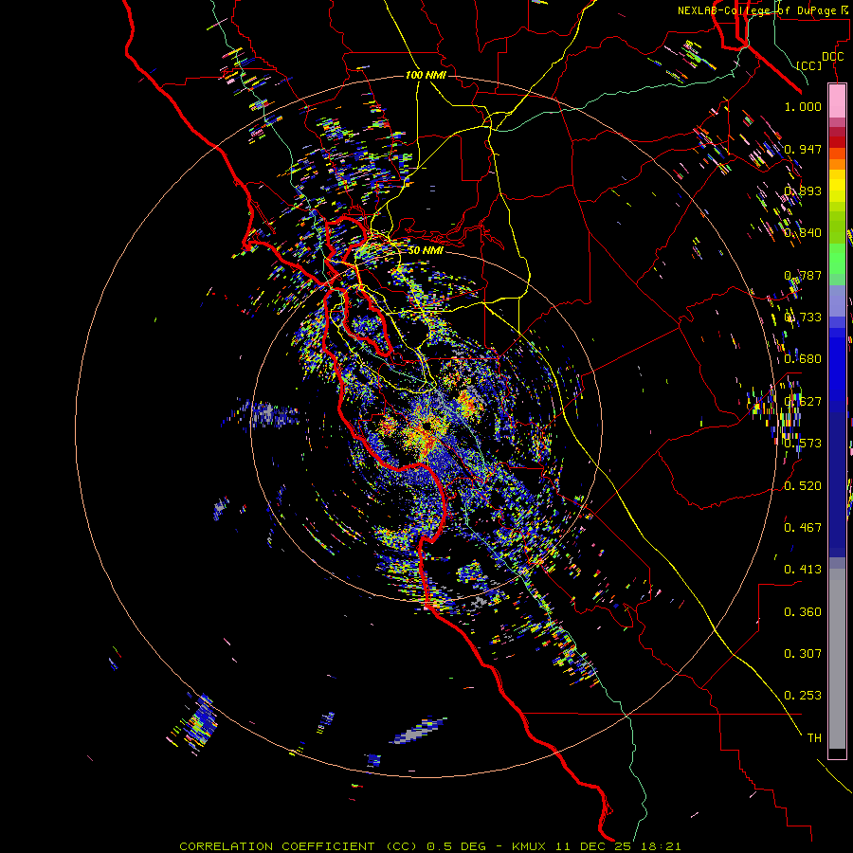Click the 0.520 color scale value
This screenshot has width=853, height=853.
click(803, 485)
